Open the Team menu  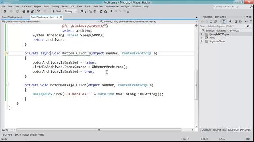pos(65,7)
